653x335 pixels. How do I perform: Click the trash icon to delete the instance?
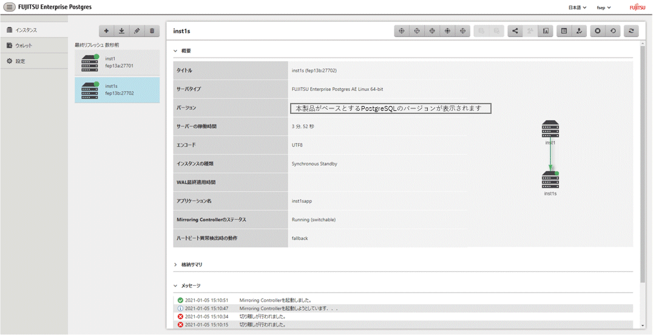tap(152, 31)
